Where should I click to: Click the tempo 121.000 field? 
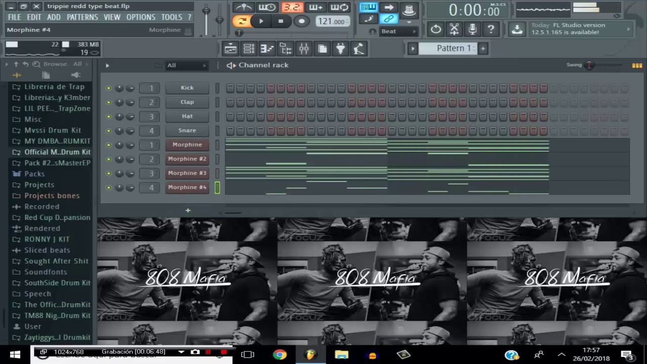click(x=332, y=21)
